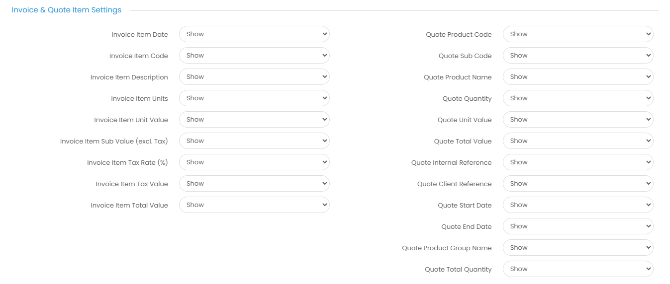This screenshot has width=670, height=284.
Task: Expand the Quote Total Value dropdown
Action: 577,141
